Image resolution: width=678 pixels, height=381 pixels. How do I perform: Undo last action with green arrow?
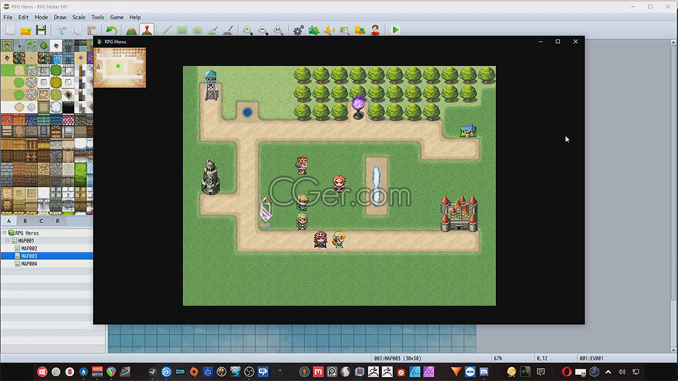pyautogui.click(x=112, y=30)
